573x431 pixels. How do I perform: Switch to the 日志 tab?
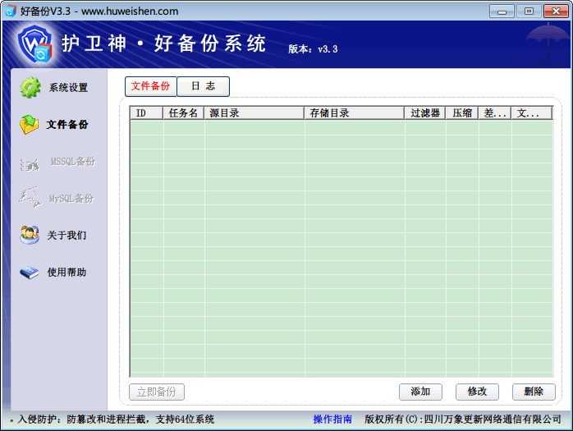204,86
